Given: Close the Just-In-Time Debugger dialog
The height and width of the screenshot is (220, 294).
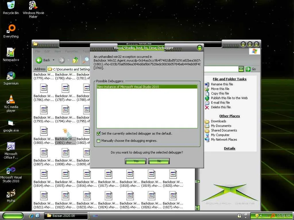Looking at the screenshot, I should pyautogui.click(x=200, y=48).
